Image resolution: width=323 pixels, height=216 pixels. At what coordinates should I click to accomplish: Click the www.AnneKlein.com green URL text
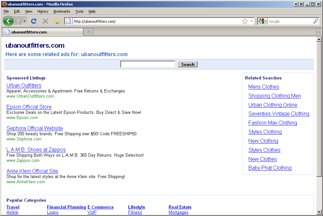[26, 182]
